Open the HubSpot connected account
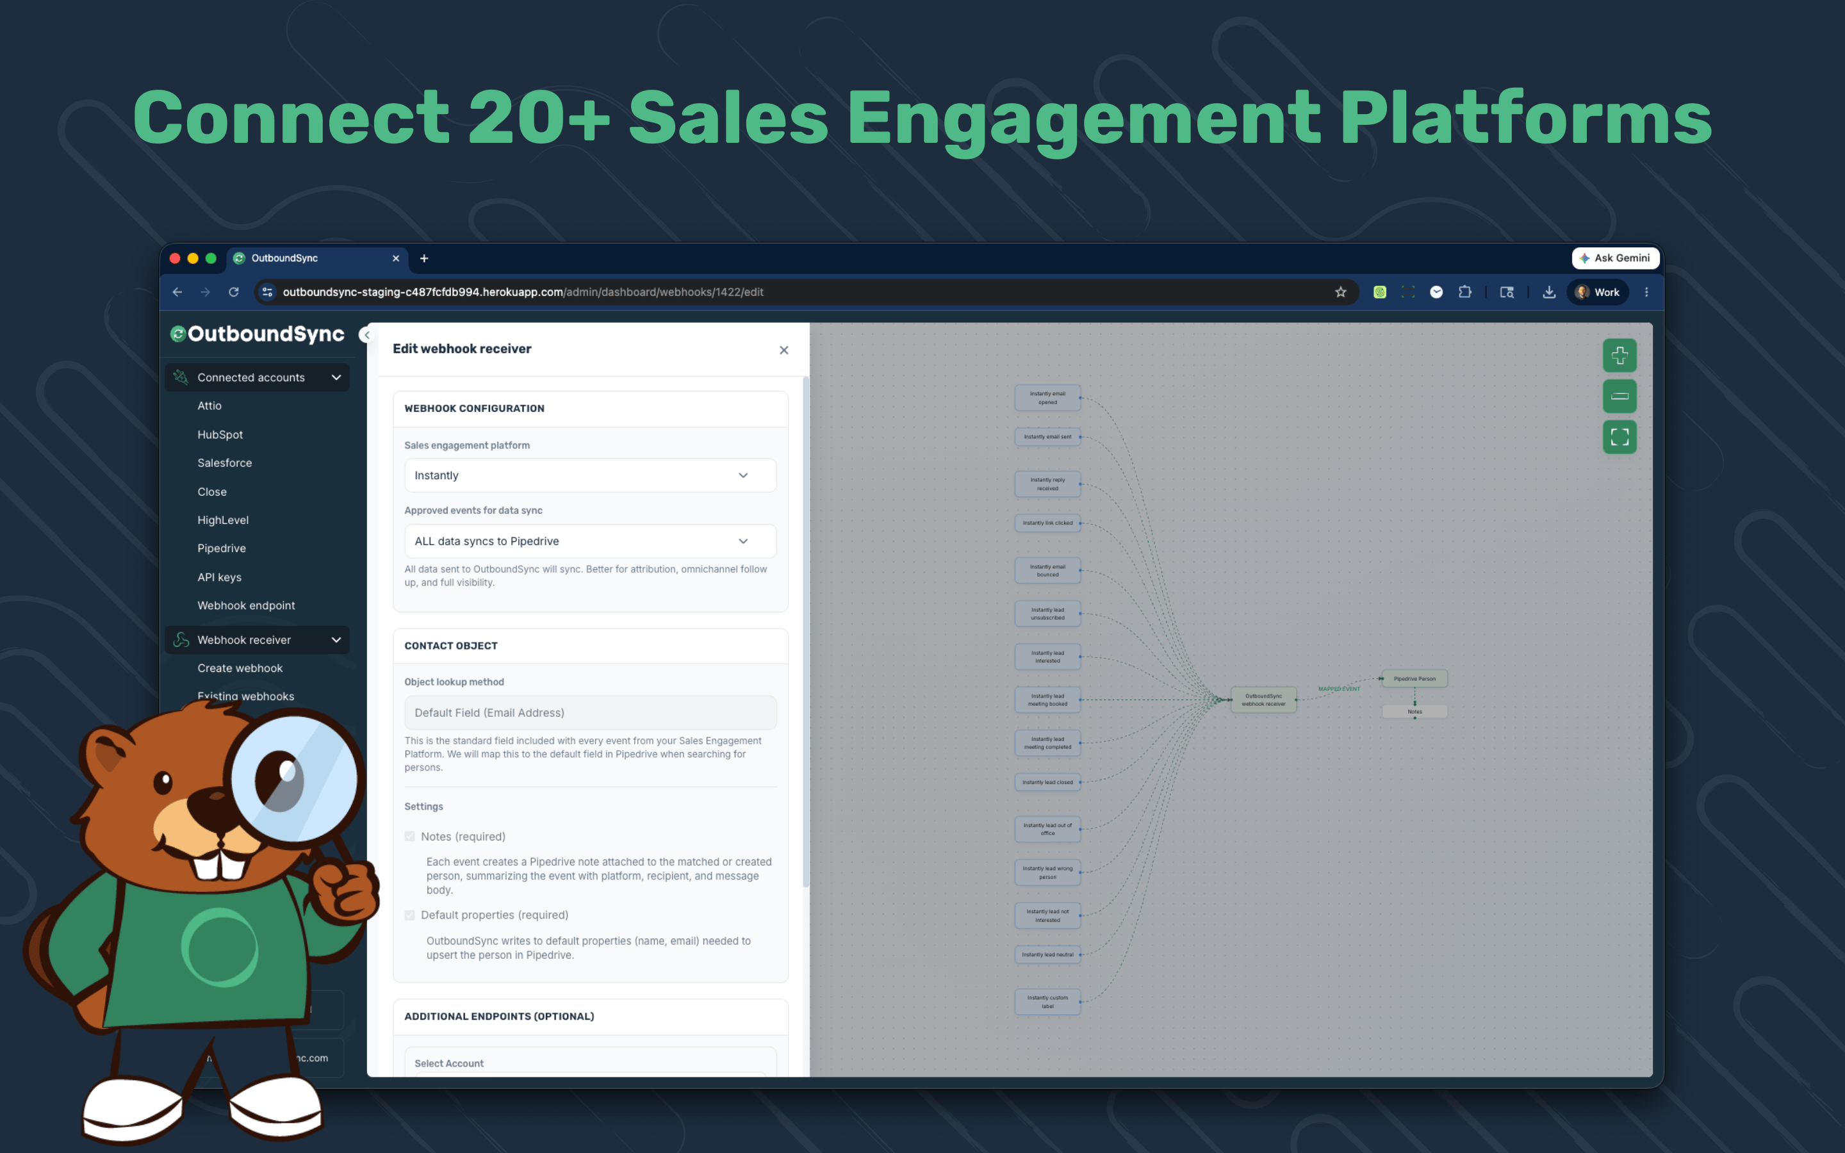Viewport: 1845px width, 1153px height. (x=220, y=435)
